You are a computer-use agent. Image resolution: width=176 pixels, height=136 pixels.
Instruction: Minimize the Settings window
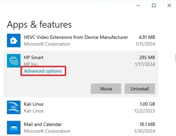(138, 6)
